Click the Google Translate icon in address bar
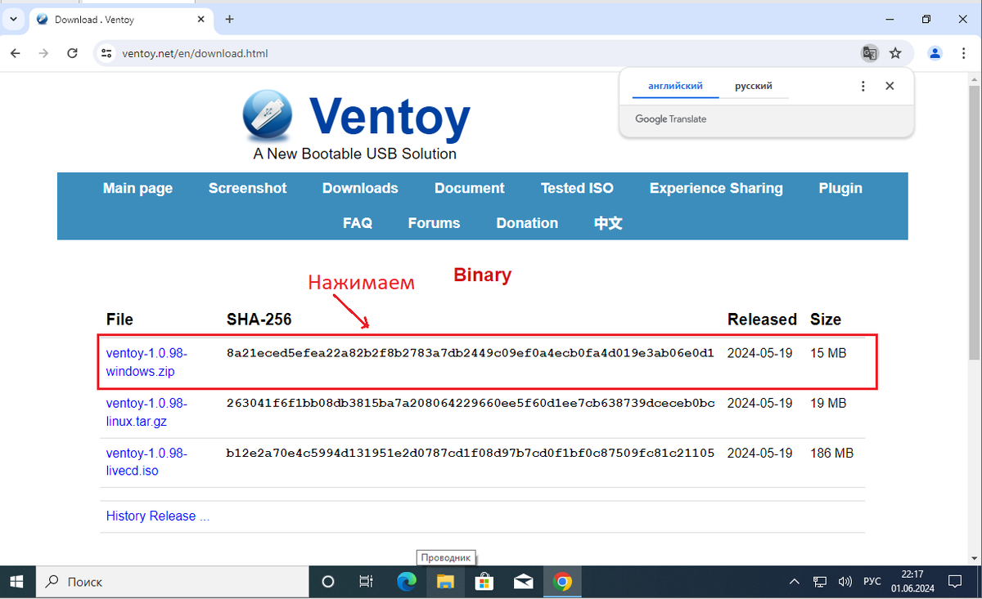The height and width of the screenshot is (599, 982). [x=870, y=53]
